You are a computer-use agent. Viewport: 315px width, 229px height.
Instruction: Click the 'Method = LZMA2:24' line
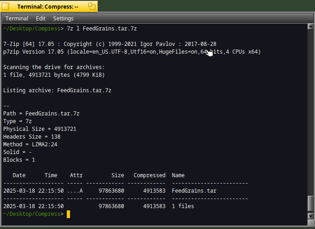click(x=30, y=144)
